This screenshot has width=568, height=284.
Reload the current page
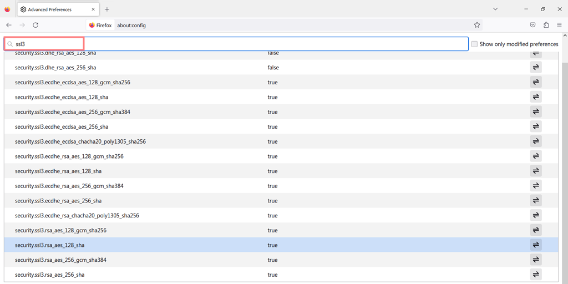(x=35, y=25)
